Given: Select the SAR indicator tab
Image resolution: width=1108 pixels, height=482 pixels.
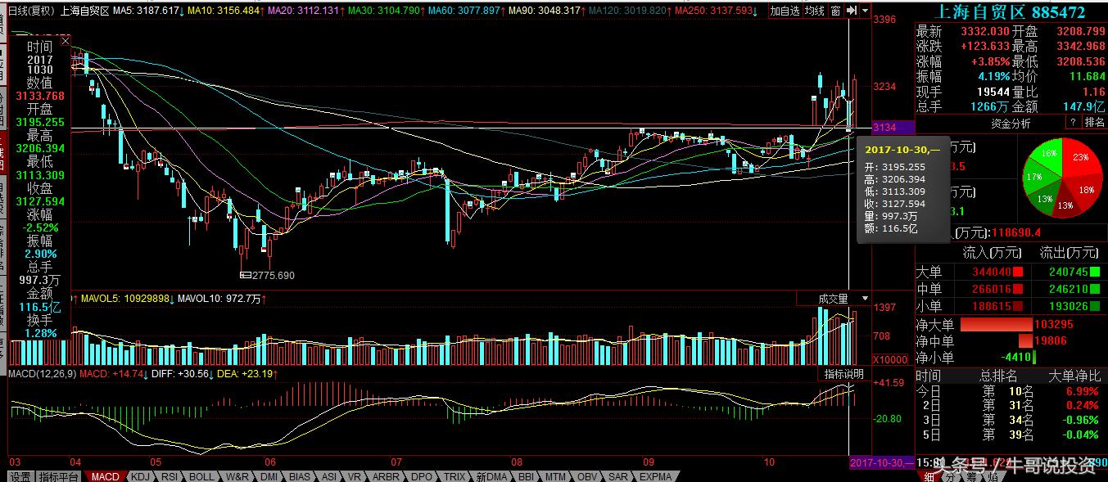Looking at the screenshot, I should 618,476.
